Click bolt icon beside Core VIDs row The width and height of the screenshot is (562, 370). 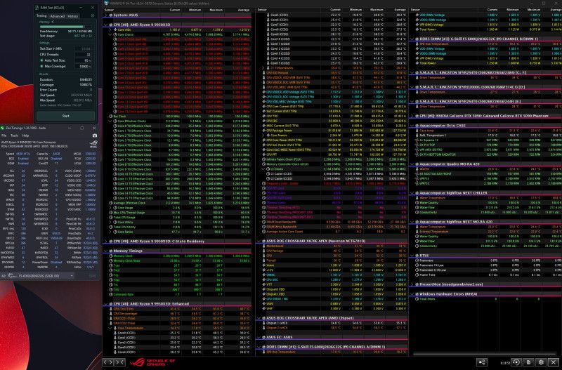[115, 29]
